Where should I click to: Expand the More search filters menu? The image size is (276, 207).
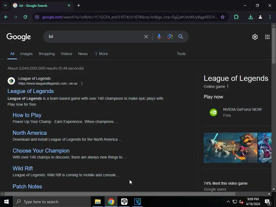101,54
